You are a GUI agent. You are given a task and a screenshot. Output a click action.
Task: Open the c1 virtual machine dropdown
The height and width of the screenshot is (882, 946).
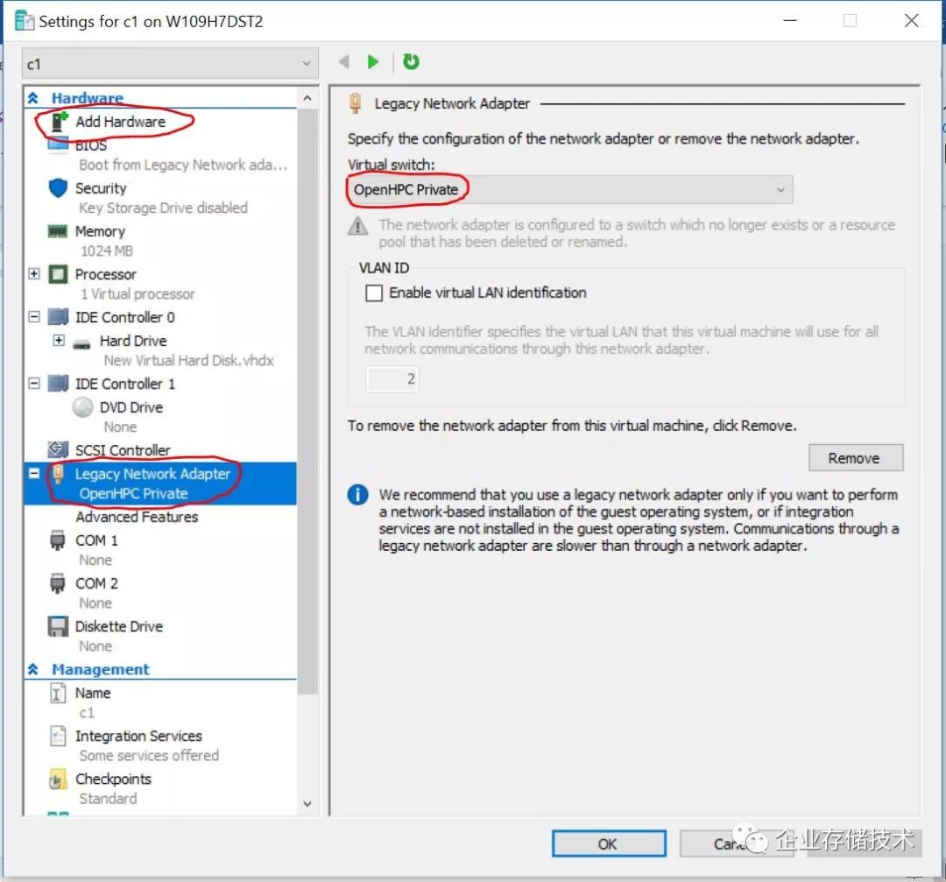tap(170, 64)
